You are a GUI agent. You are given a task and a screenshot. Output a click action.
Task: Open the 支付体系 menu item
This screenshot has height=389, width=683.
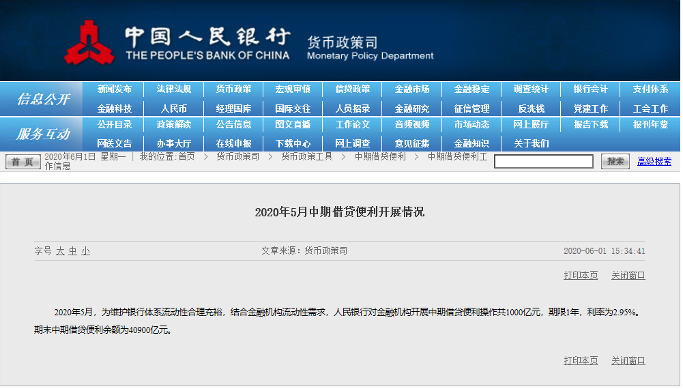[x=650, y=89]
